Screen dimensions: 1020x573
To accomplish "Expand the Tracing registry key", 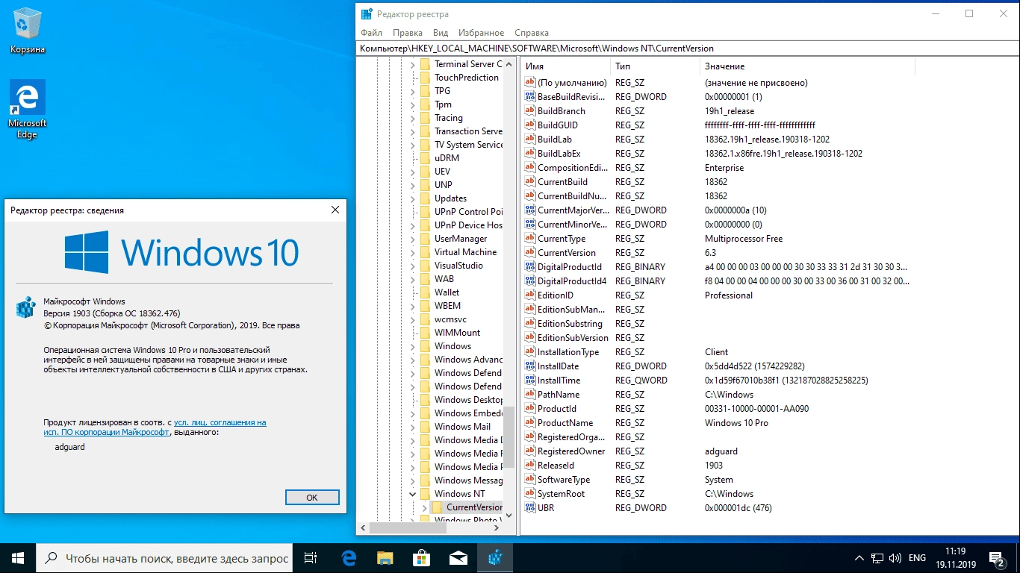I will pyautogui.click(x=412, y=117).
